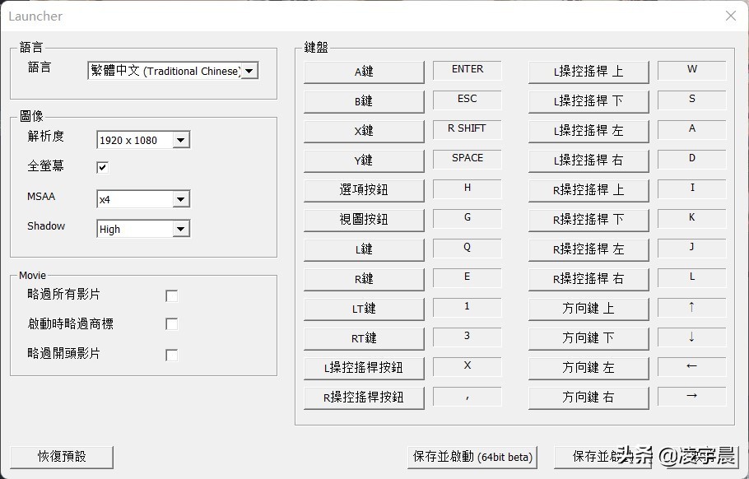Image resolution: width=749 pixels, height=479 pixels.
Task: Click the L操控搖桿 上 button
Action: pyautogui.click(x=588, y=72)
